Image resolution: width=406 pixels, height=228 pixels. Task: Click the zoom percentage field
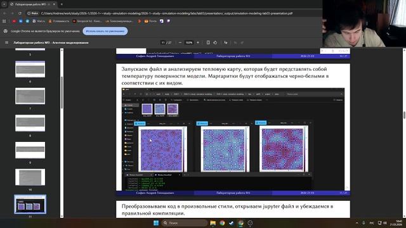click(189, 42)
